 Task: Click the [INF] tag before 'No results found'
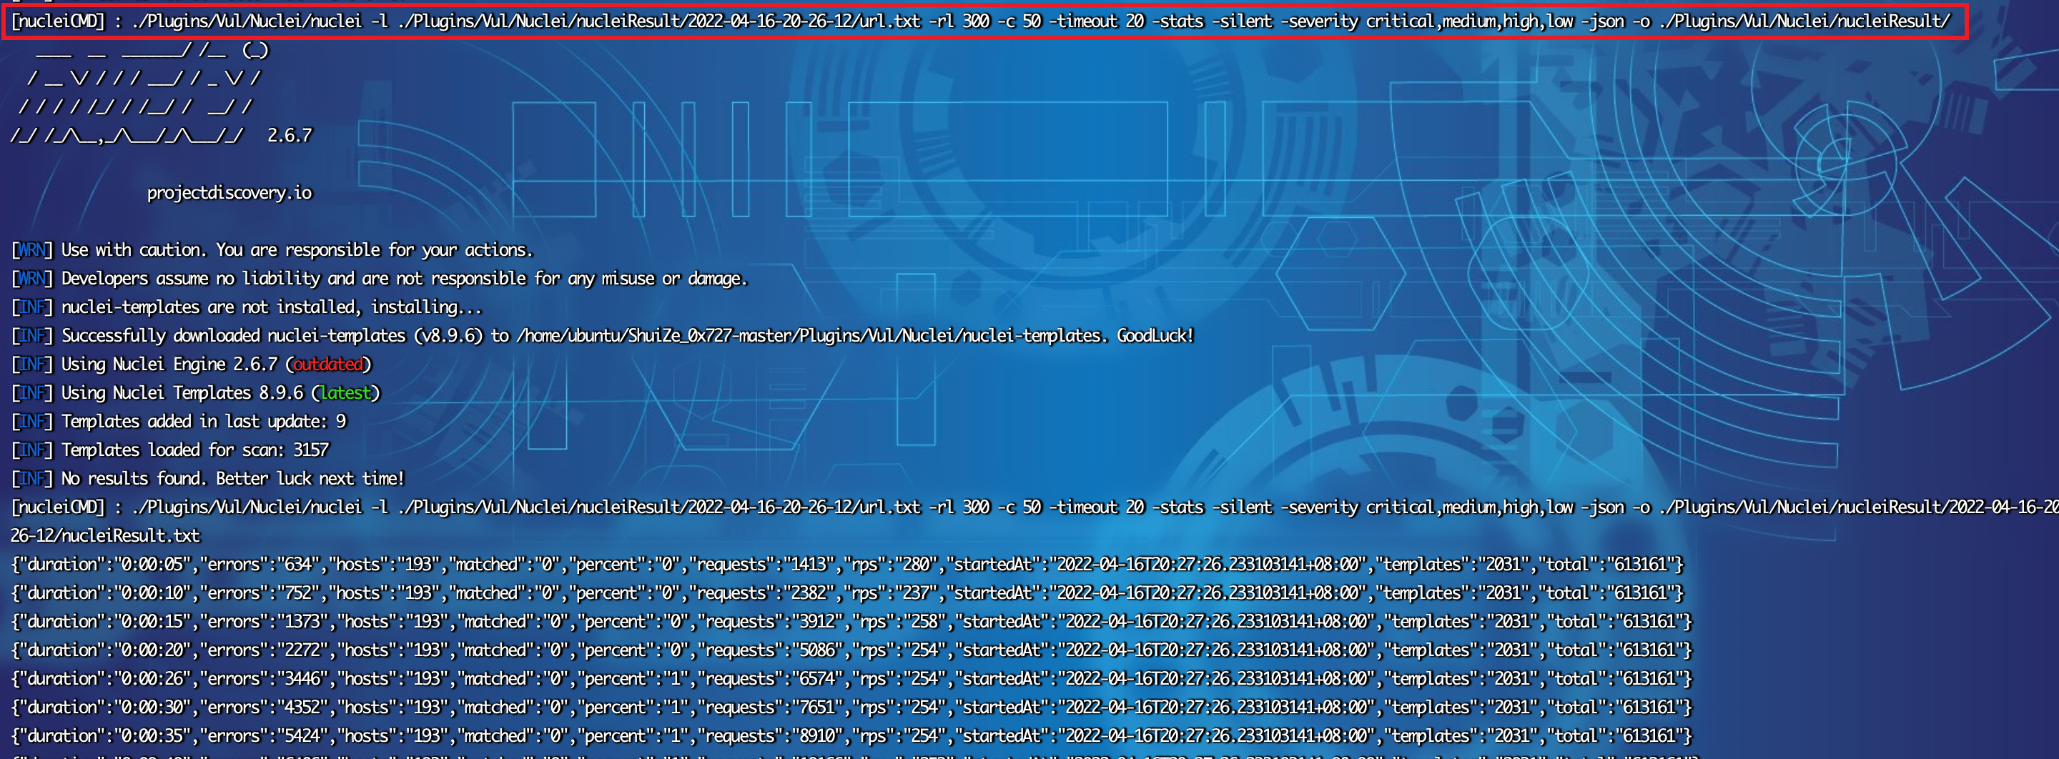32,480
